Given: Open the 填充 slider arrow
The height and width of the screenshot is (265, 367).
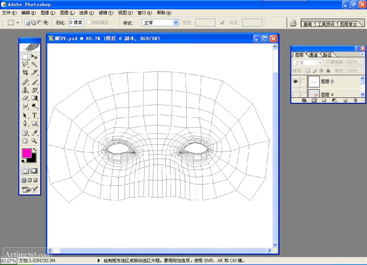Looking at the screenshot, I should pos(361,71).
